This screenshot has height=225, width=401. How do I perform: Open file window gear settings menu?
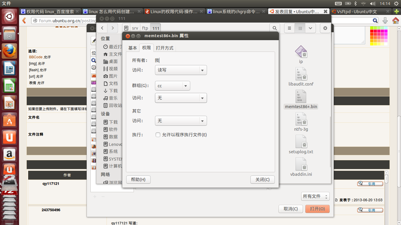(325, 28)
